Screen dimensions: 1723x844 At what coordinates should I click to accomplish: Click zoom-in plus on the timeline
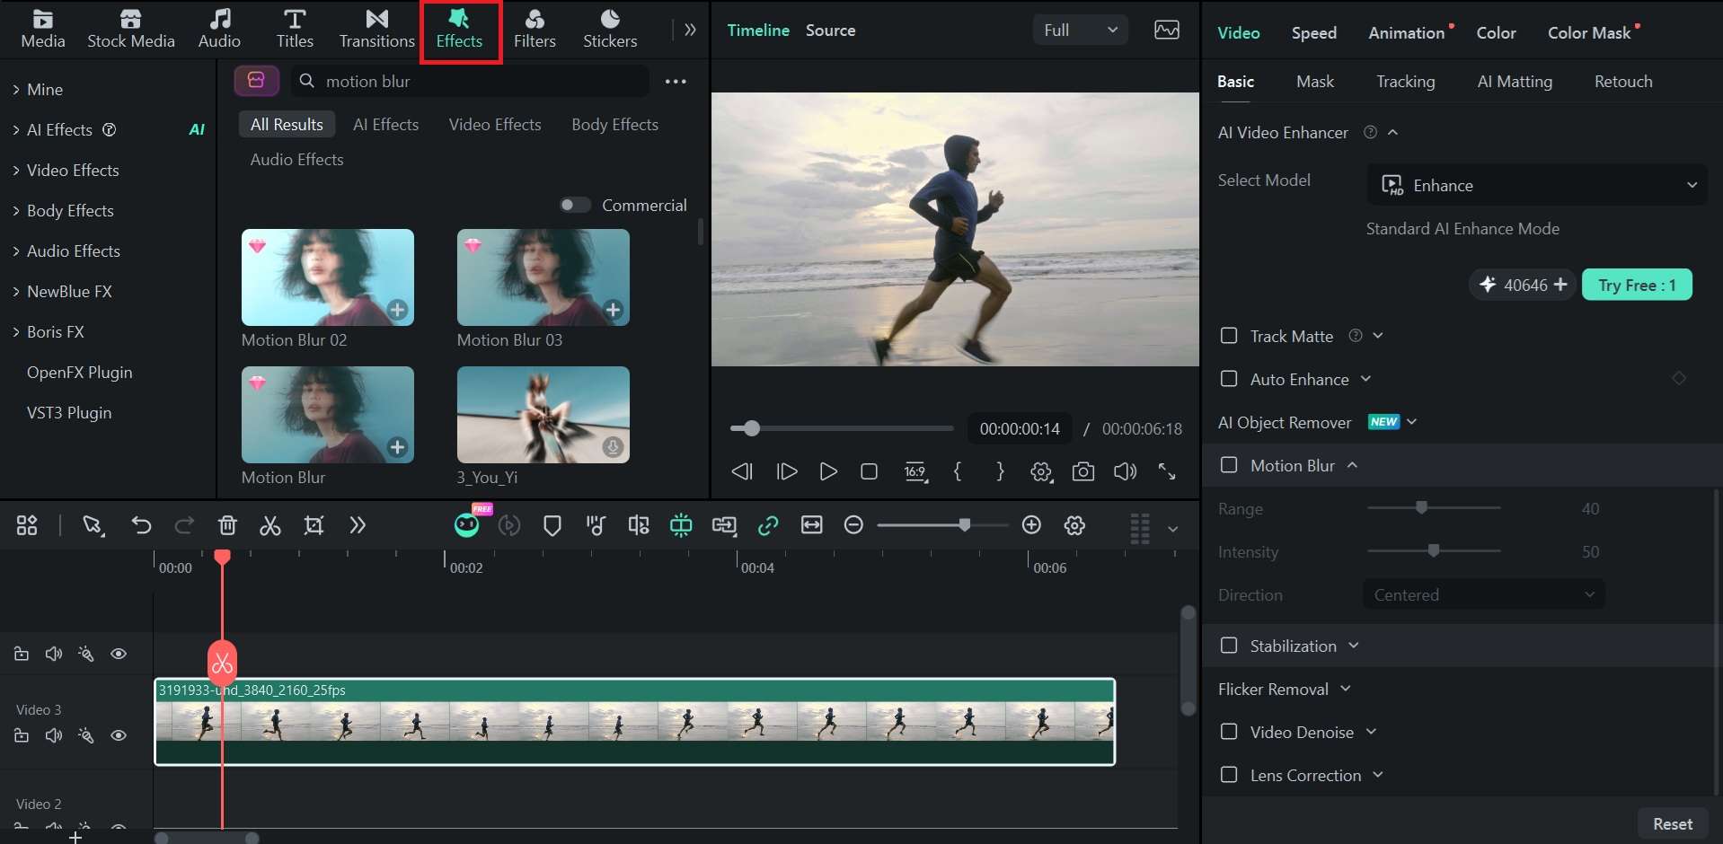coord(1031,525)
